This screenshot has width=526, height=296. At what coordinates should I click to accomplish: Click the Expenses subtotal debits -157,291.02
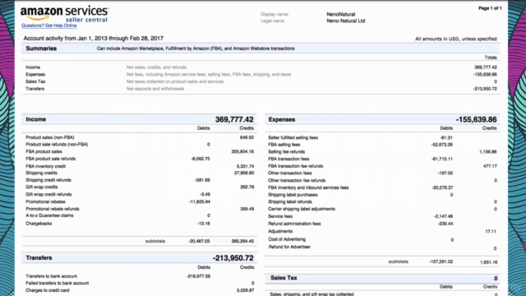pyautogui.click(x=441, y=261)
